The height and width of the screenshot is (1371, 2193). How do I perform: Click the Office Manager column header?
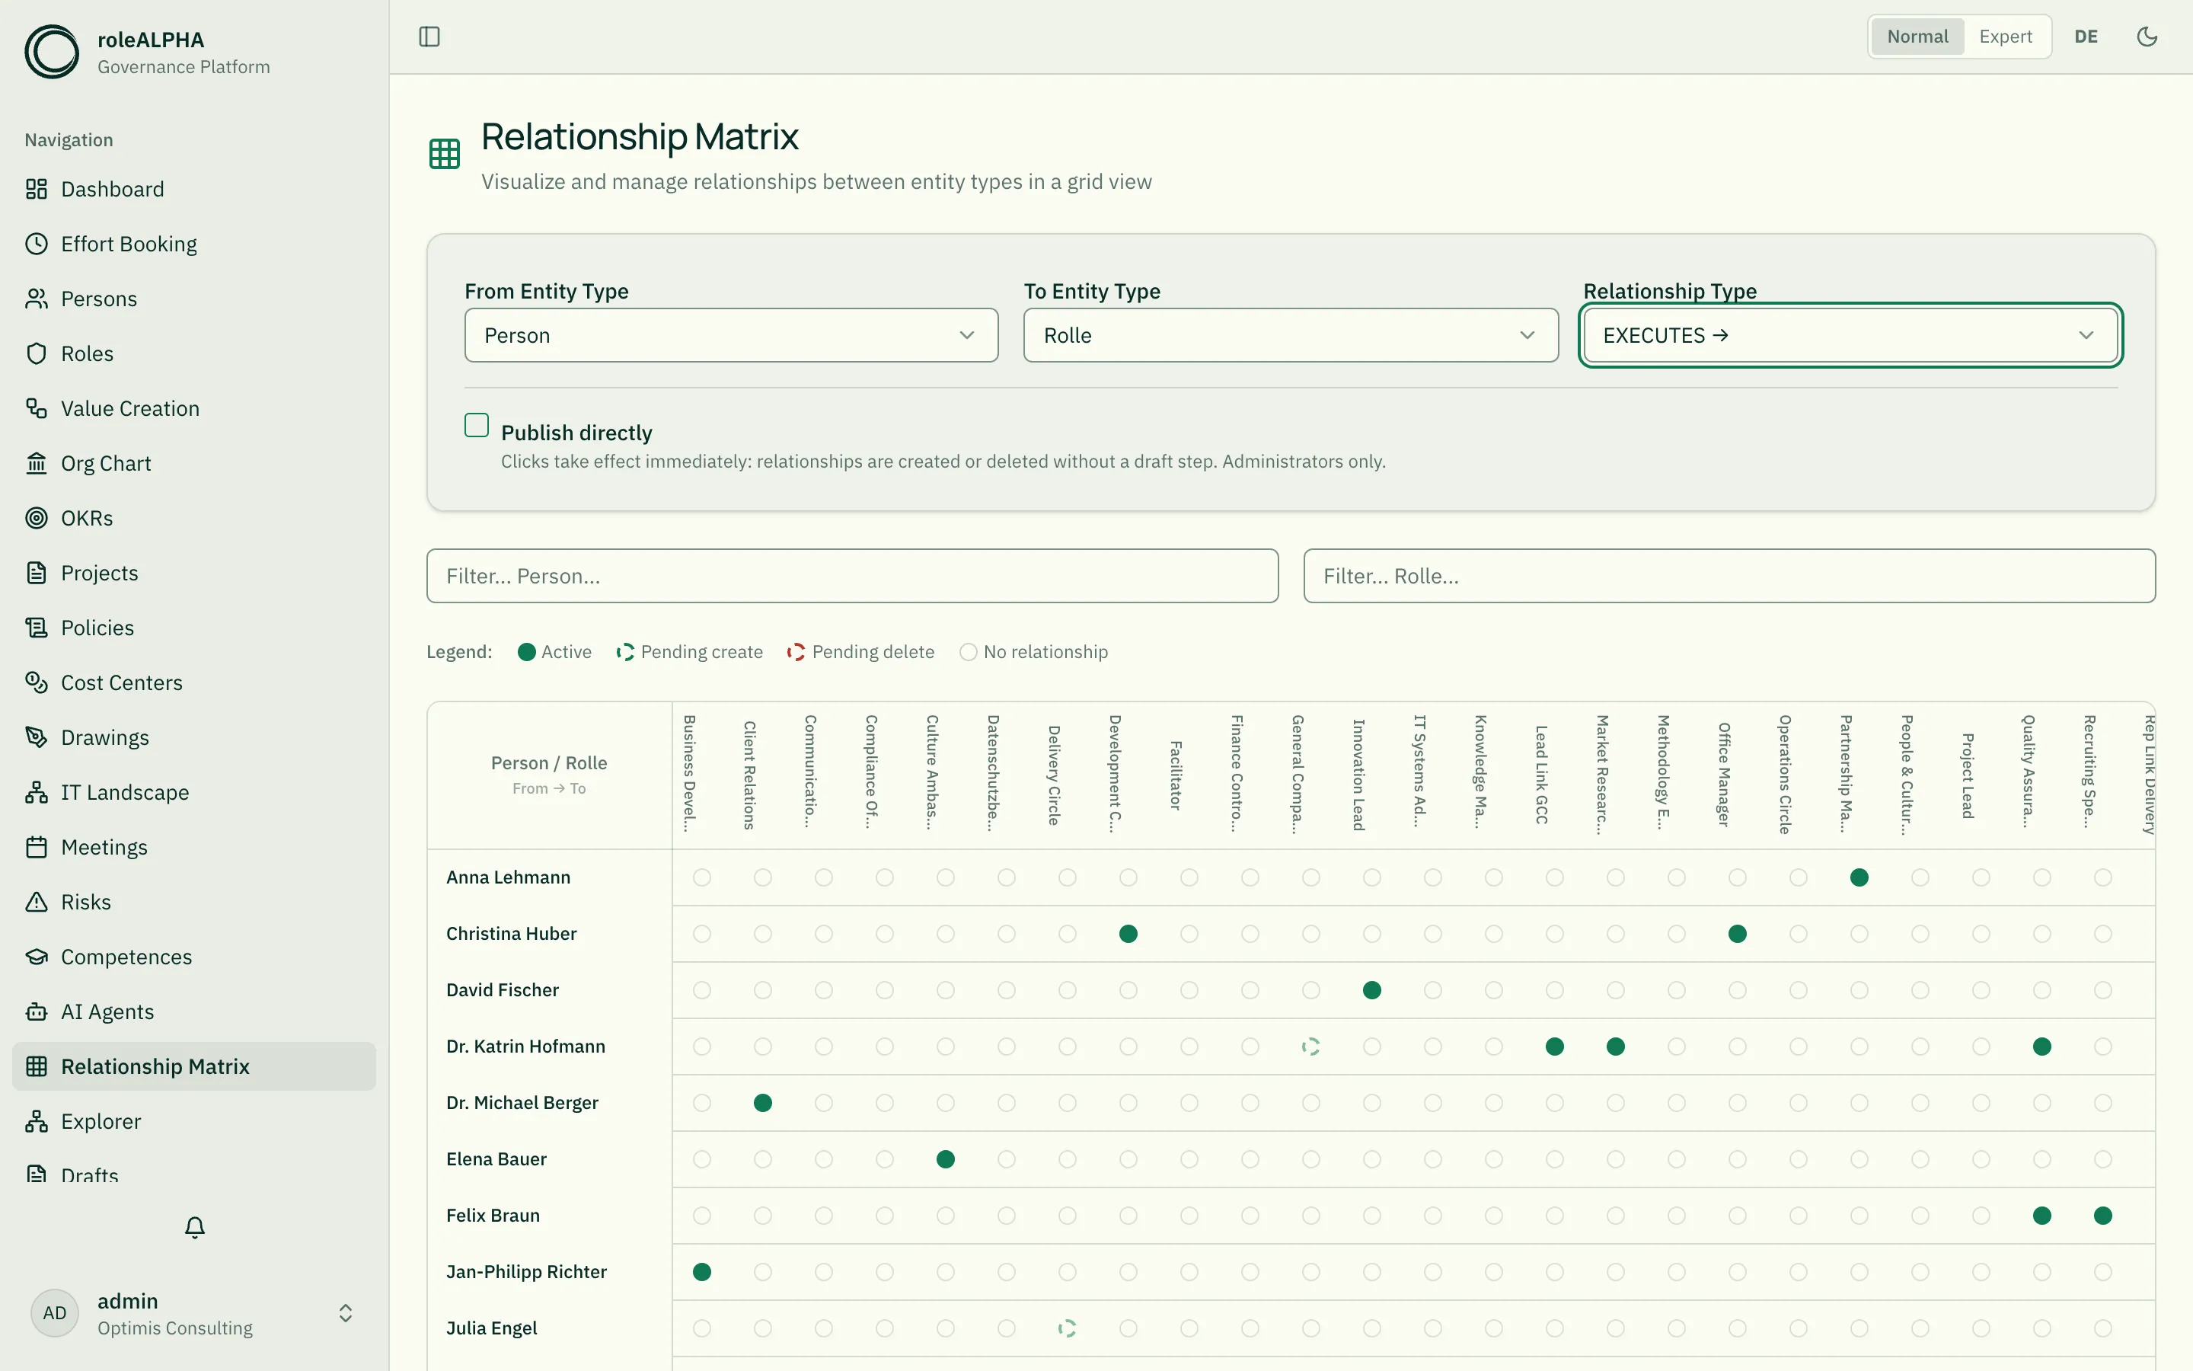pyautogui.click(x=1725, y=775)
